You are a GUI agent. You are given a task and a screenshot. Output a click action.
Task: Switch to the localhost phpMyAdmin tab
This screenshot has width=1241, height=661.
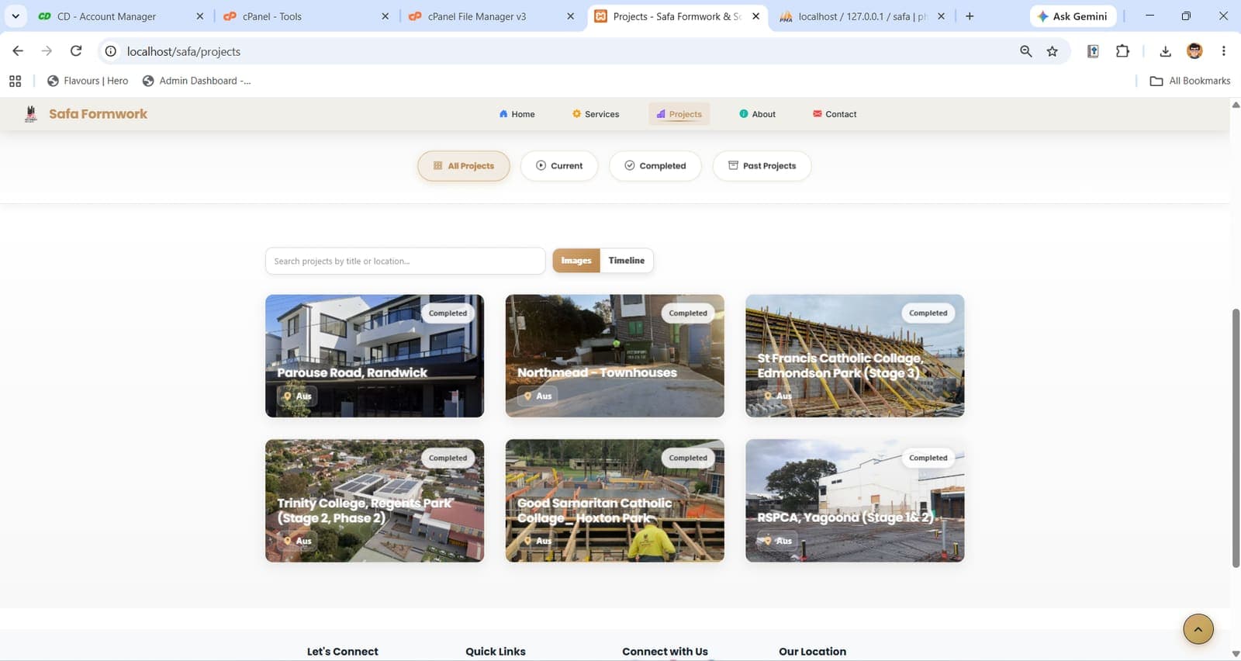[x=862, y=16]
